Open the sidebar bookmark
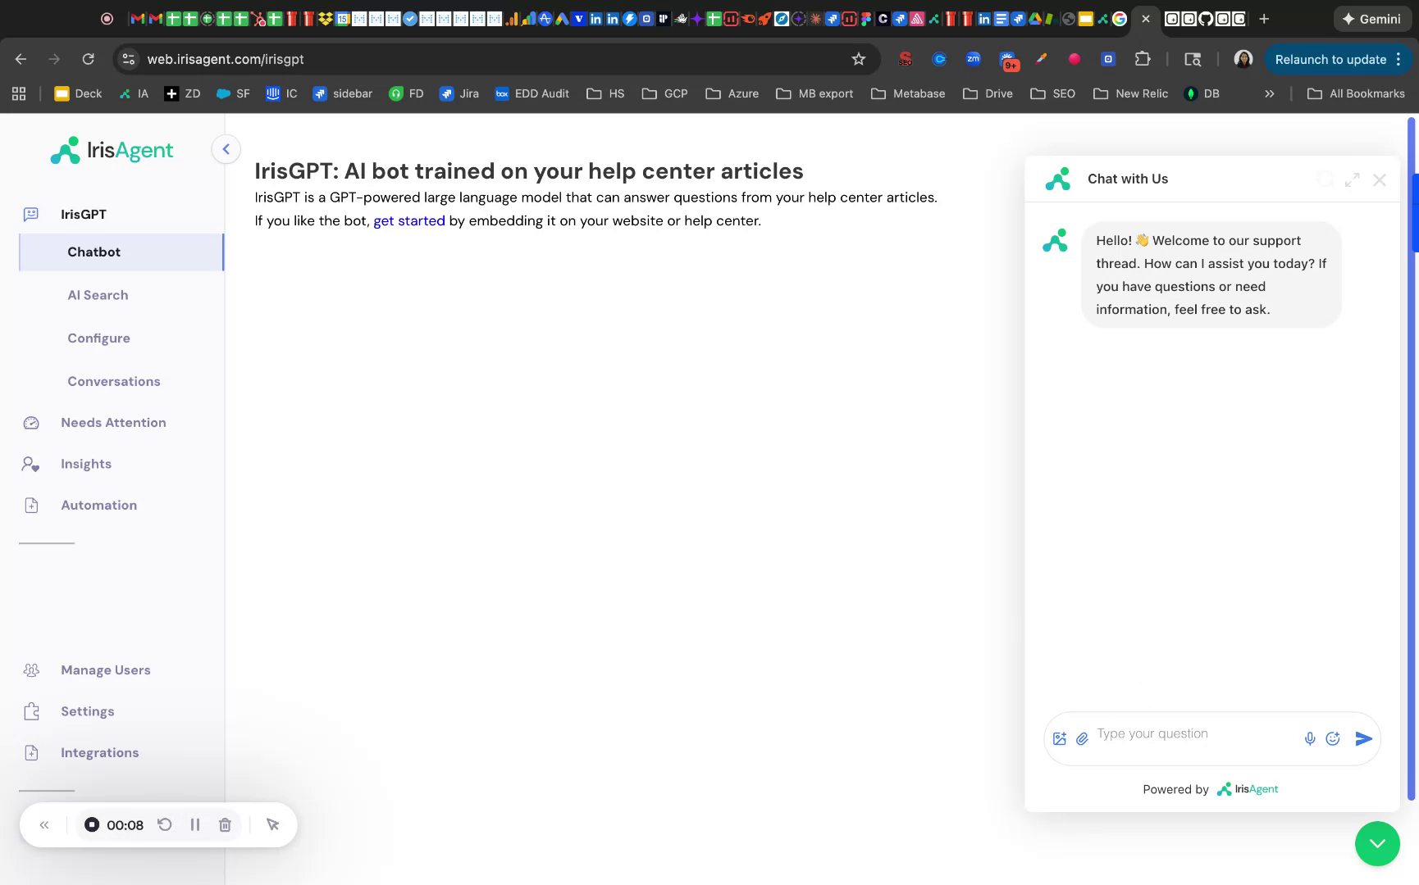The image size is (1419, 885). 343,93
